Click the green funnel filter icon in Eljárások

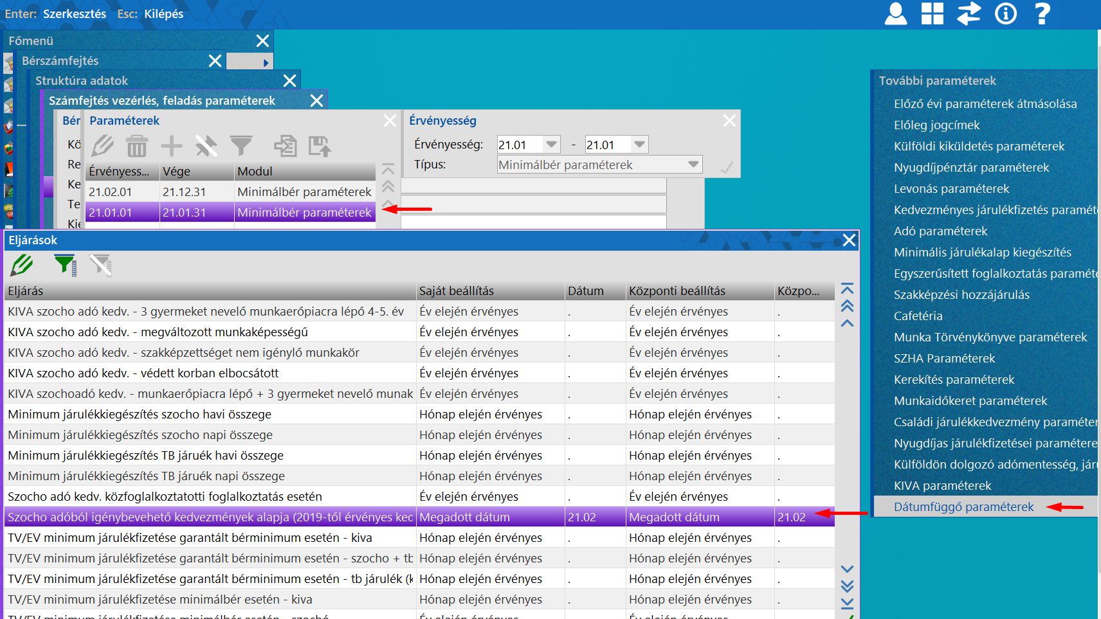66,265
